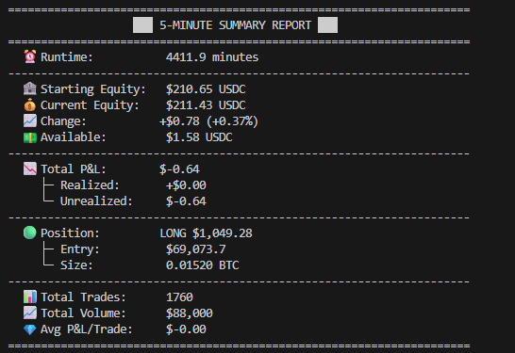Select the '1760' trades count
This screenshot has width=515, height=353.
pos(179,297)
